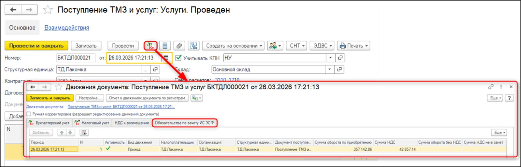
Task: Move row up in movements table
Action: 62,133
